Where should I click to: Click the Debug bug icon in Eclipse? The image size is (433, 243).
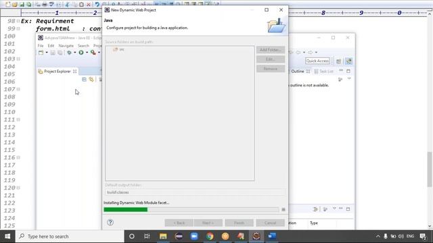[x=69, y=53]
